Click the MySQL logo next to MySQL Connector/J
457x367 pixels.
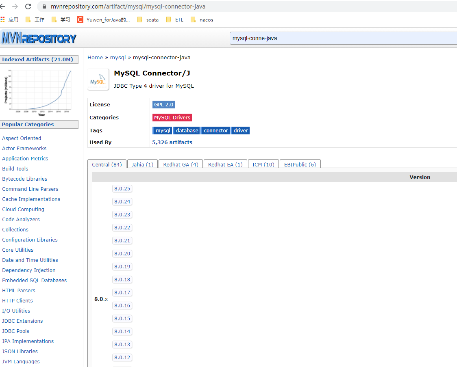tap(98, 79)
